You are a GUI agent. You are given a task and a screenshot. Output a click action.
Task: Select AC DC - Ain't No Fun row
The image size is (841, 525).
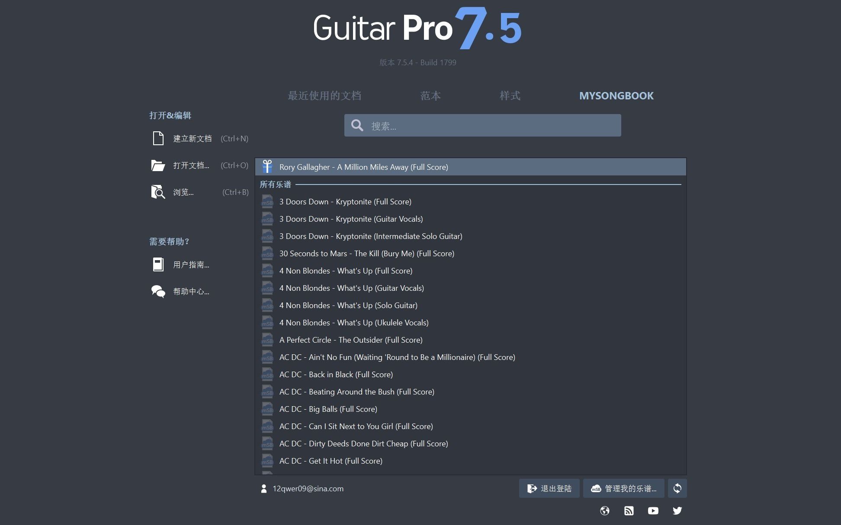[x=471, y=357]
